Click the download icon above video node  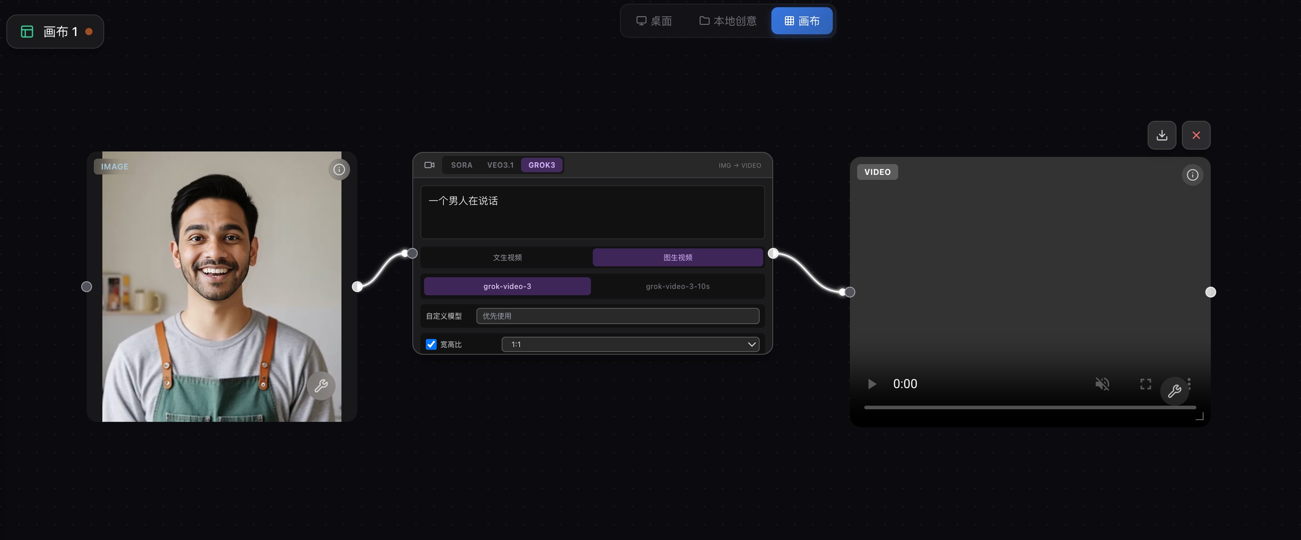pyautogui.click(x=1162, y=135)
